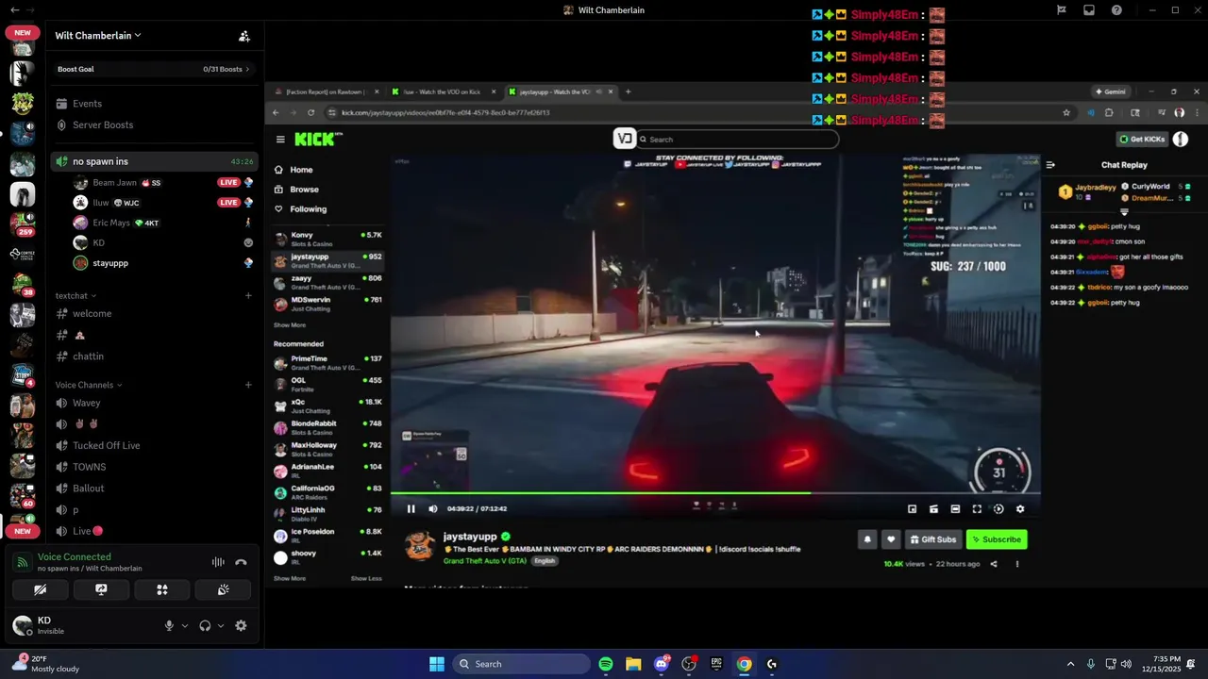
Task: Go to Kick Browse in sidebar
Action: 304,190
